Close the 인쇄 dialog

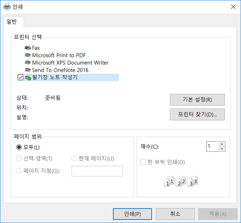233,7
